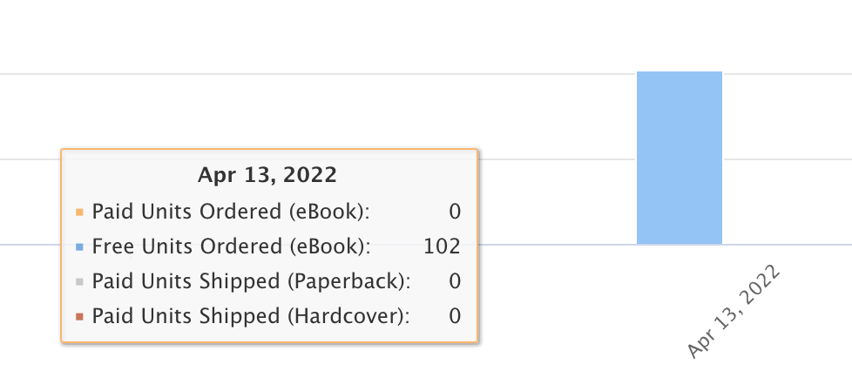The width and height of the screenshot is (852, 371).
Task: Click orange marker beside Paid Units Ordered
Action: coord(80,212)
